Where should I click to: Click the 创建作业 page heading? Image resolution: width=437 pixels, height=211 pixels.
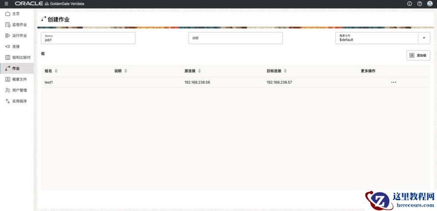tap(58, 20)
